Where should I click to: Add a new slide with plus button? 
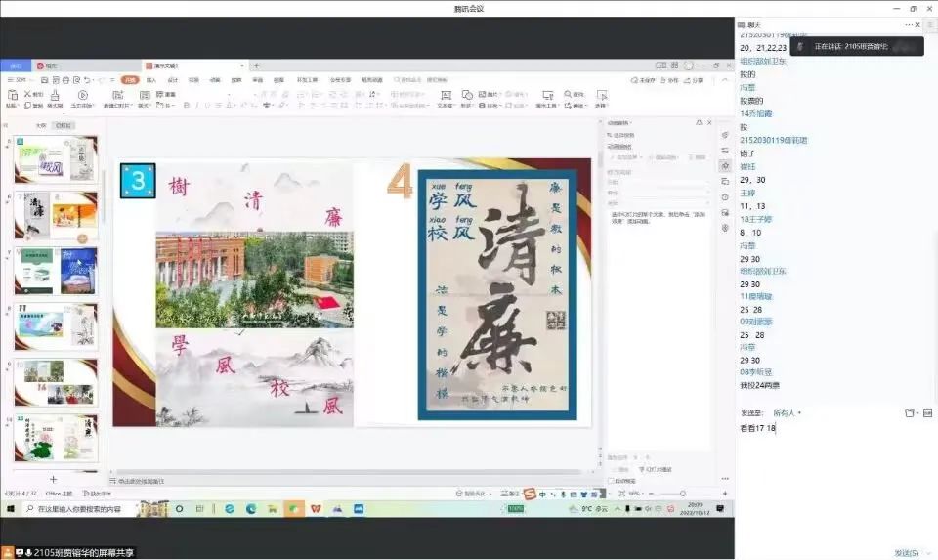point(53,480)
